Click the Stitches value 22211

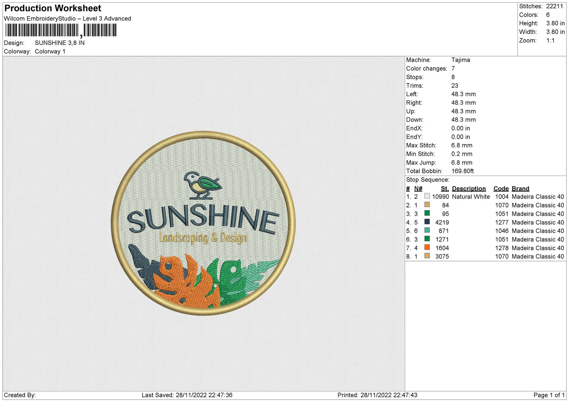click(x=554, y=6)
